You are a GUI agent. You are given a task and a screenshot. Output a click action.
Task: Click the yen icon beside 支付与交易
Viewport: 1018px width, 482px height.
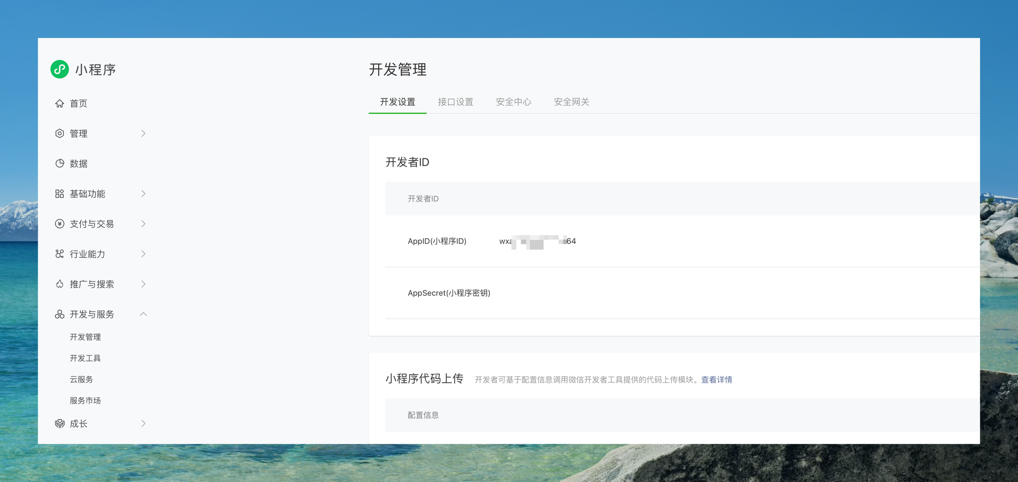point(60,224)
